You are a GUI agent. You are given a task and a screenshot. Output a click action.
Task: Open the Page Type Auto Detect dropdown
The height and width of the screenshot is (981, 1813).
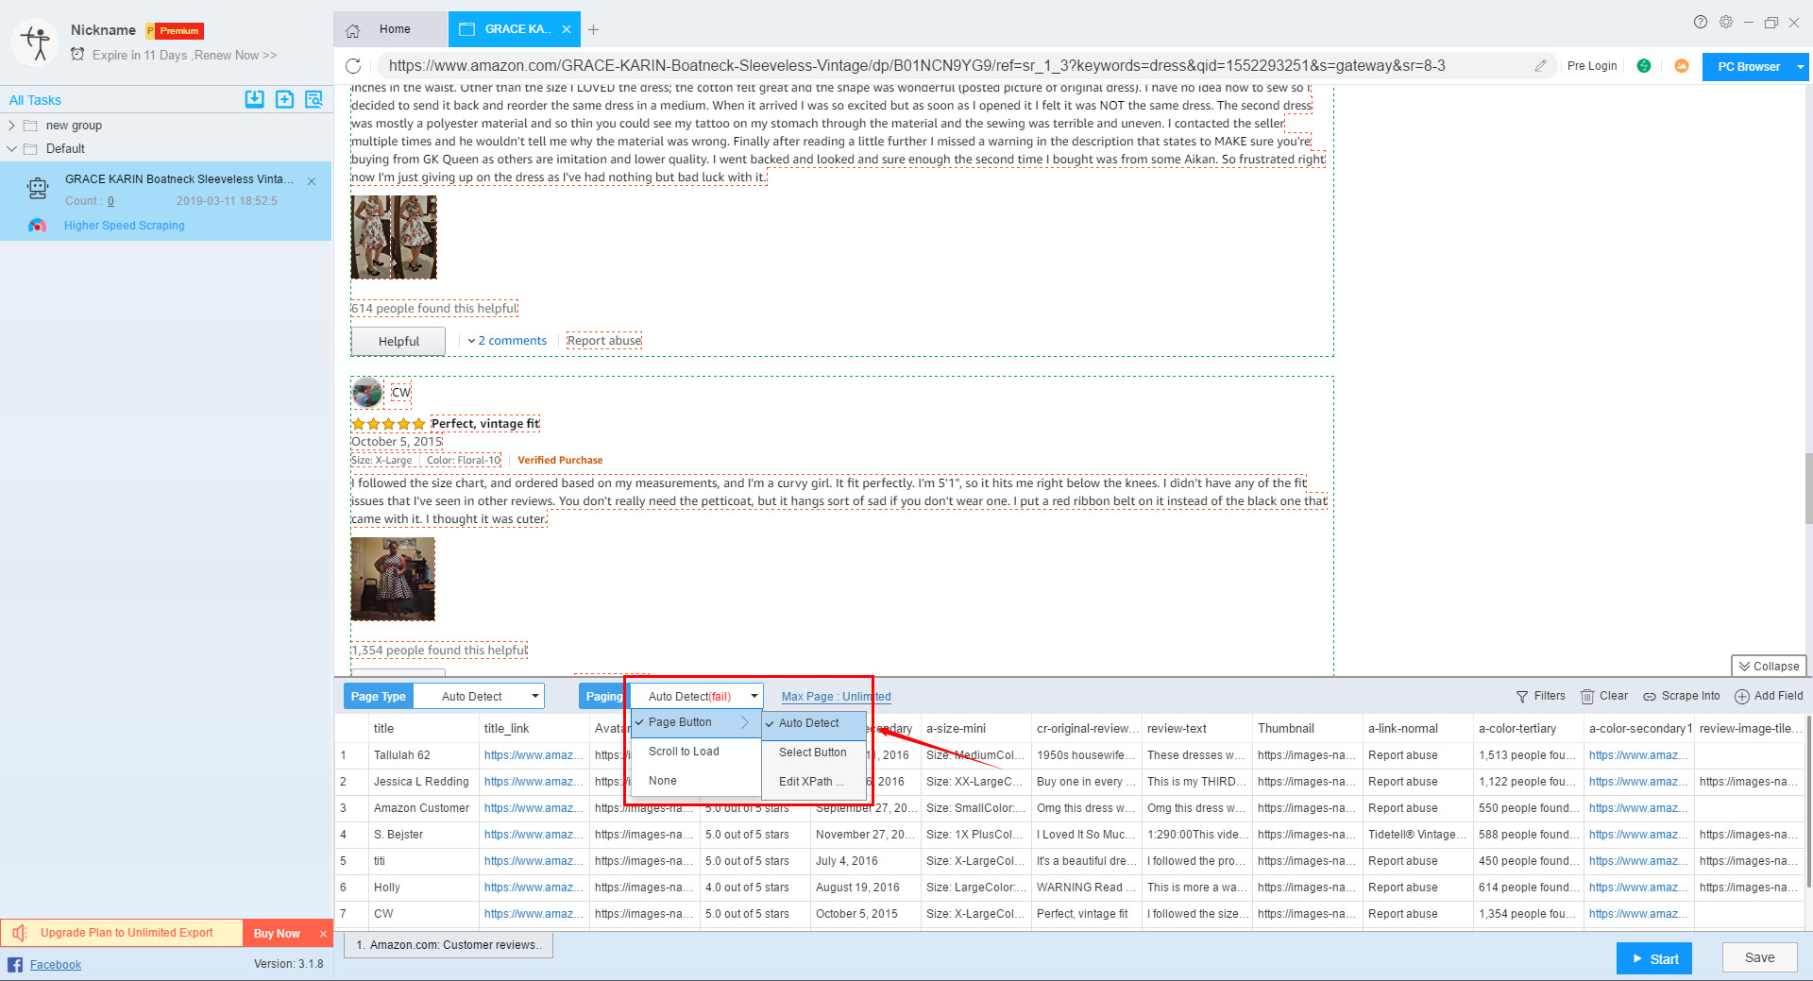480,697
